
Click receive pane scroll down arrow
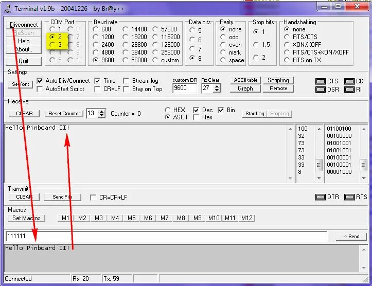(x=290, y=178)
